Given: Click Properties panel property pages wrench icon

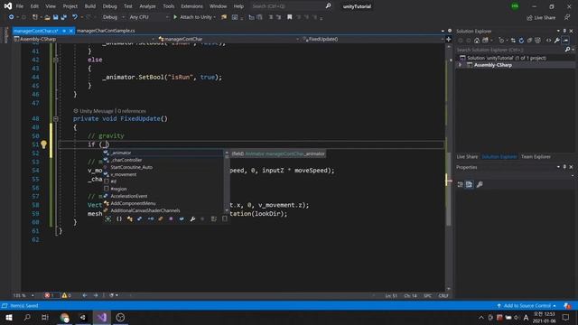Looking at the screenshot, I should pos(480,184).
